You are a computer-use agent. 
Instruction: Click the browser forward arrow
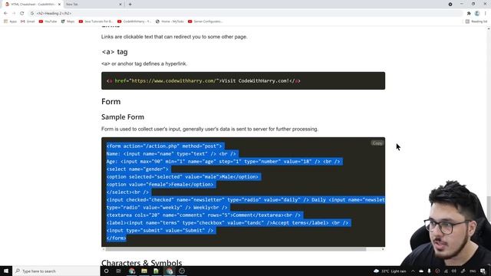14,14
